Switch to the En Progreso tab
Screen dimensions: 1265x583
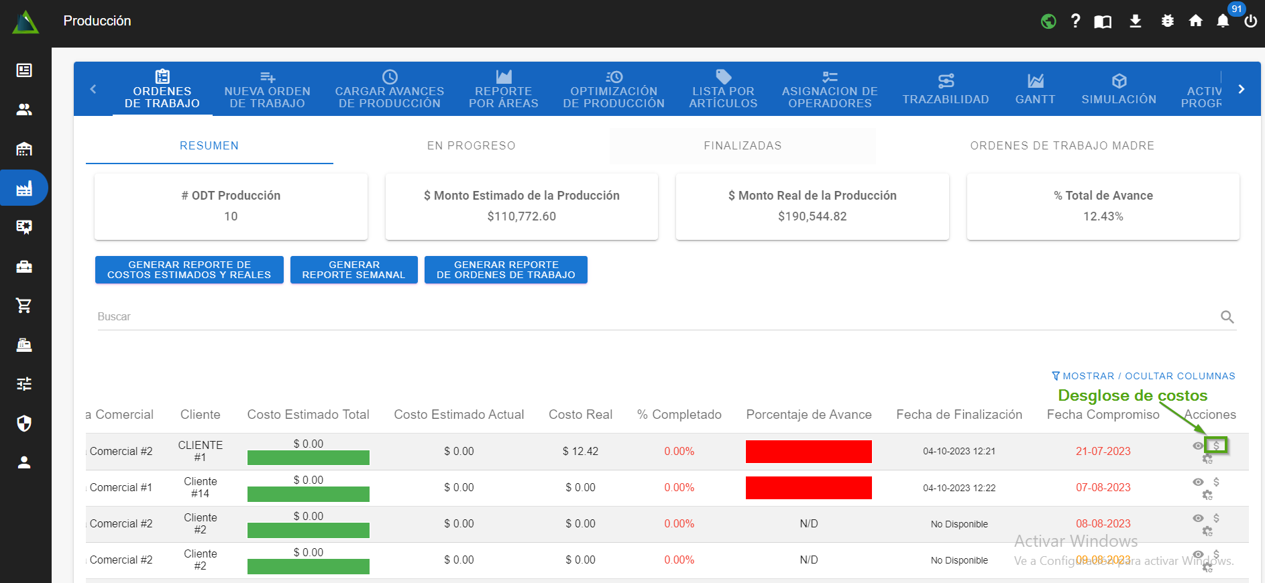471,145
